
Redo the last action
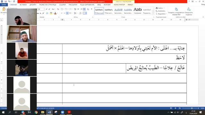14,1
